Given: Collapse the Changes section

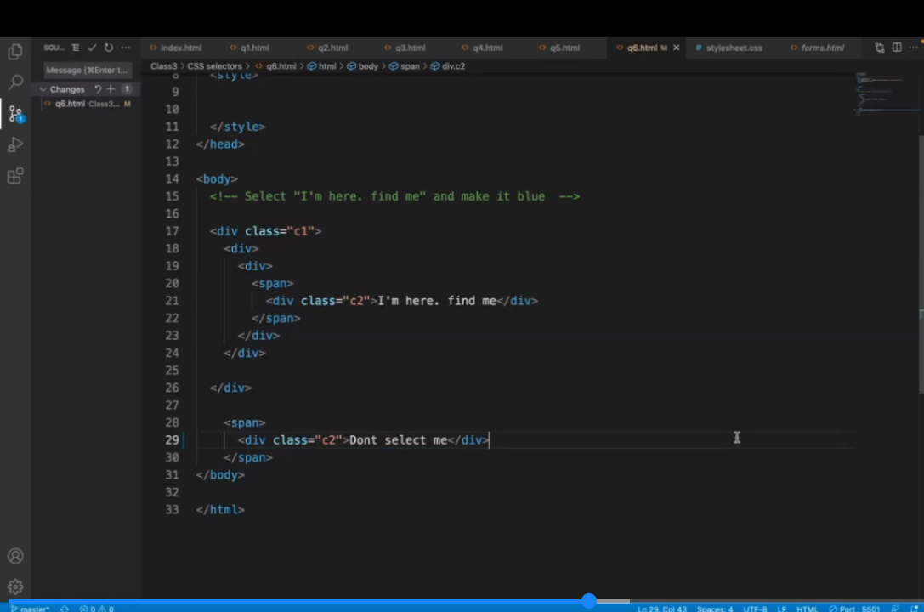Looking at the screenshot, I should tap(43, 89).
